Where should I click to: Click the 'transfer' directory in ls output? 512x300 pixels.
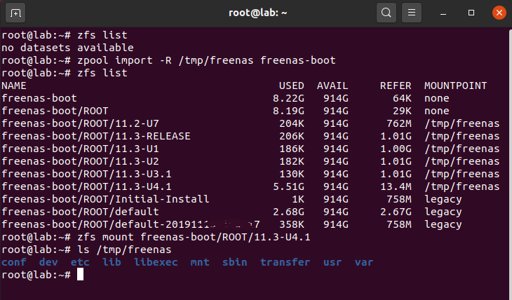point(284,262)
